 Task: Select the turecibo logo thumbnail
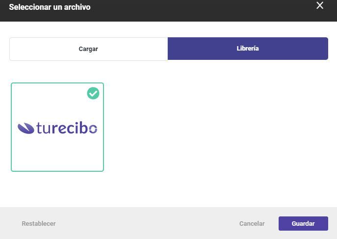(57, 127)
